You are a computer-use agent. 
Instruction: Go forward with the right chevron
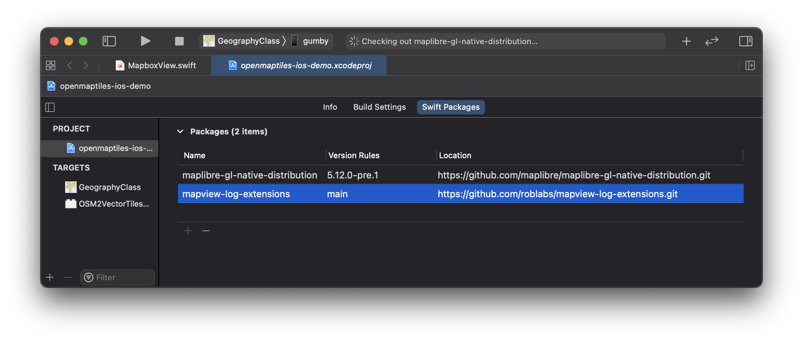click(85, 65)
